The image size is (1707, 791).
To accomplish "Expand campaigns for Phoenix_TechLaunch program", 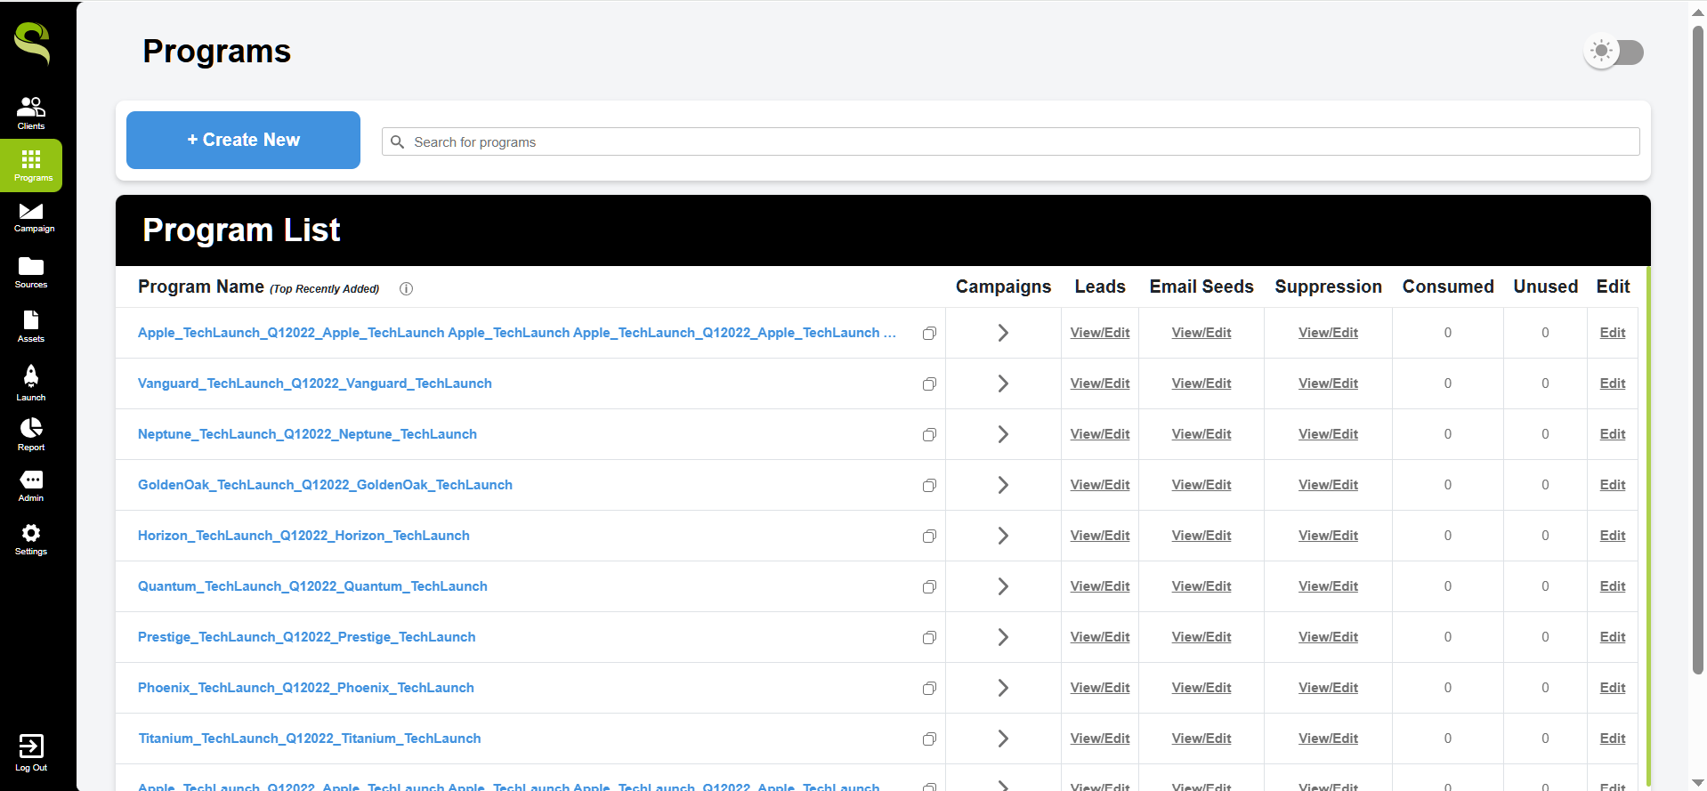I will point(1003,688).
